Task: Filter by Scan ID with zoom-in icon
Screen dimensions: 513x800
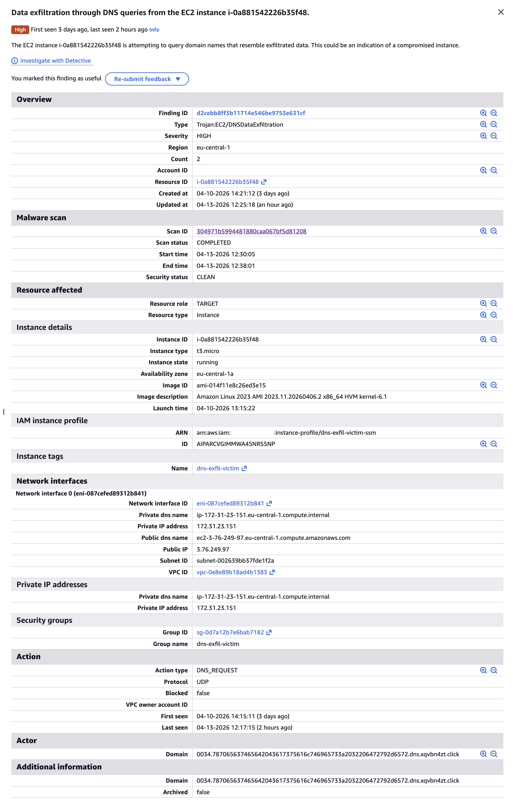Action: point(483,231)
